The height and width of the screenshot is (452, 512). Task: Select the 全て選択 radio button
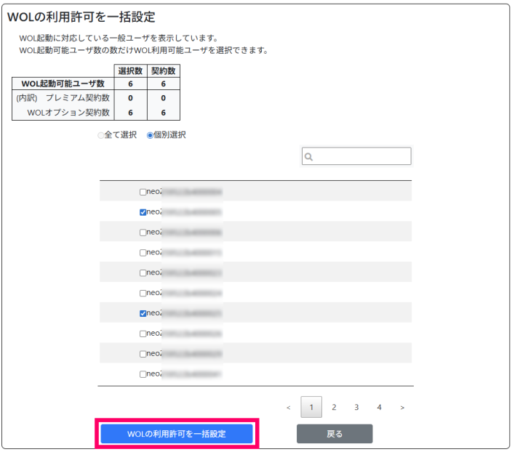tap(101, 135)
